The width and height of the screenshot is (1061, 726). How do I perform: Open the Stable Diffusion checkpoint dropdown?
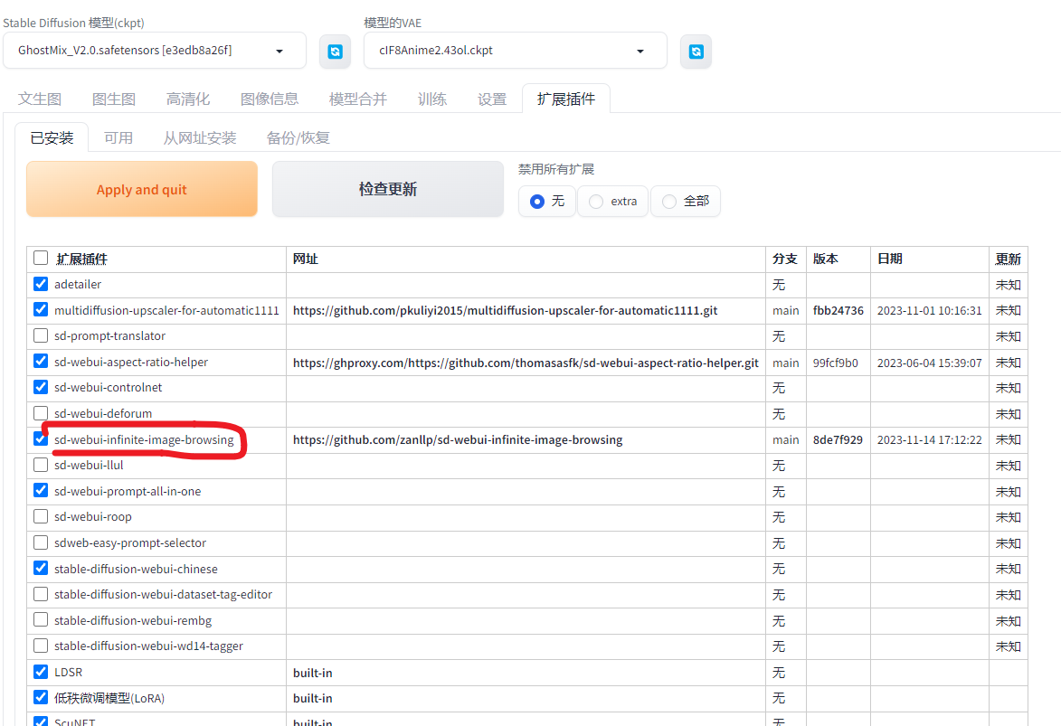pos(155,51)
